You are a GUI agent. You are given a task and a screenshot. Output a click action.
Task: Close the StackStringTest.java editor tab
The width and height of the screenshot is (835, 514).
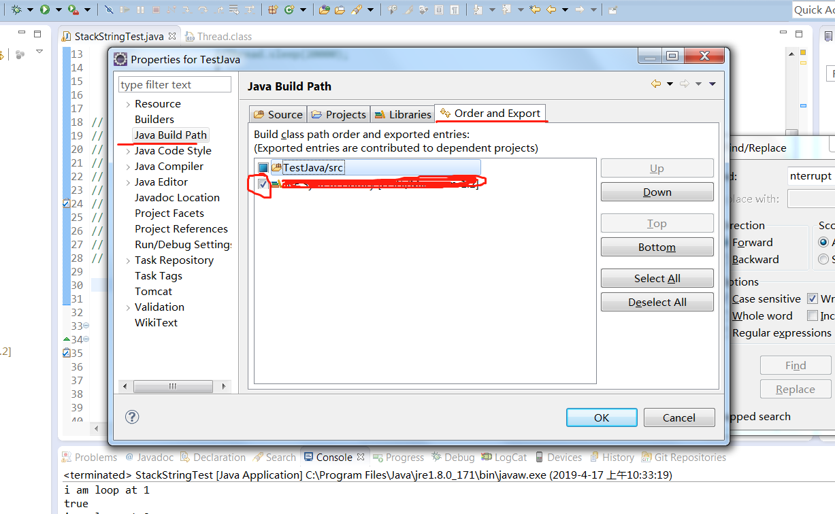click(x=171, y=37)
